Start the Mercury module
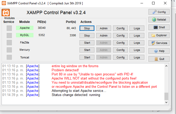The width and height of the screenshot is (176, 114). [x=87, y=50]
